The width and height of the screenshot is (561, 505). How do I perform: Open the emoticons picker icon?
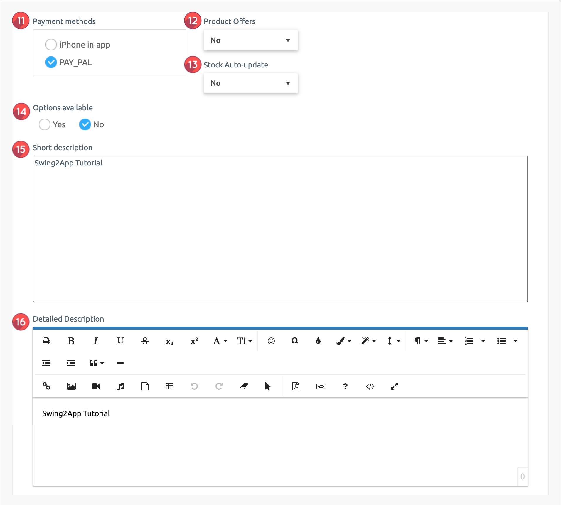[x=271, y=341]
